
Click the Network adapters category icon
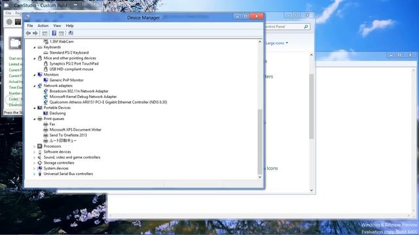(x=40, y=86)
